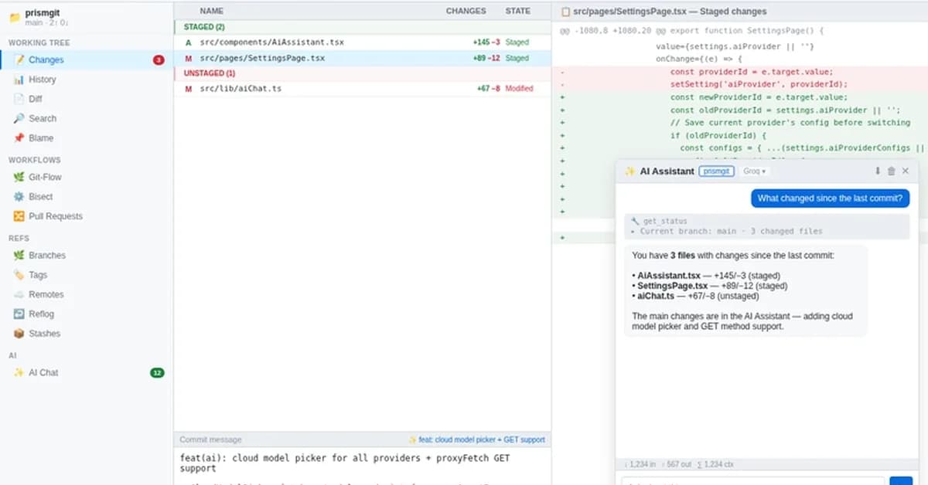This screenshot has width=928, height=485.
Task: Click the '1,234 in' token counter
Action: [x=640, y=464]
